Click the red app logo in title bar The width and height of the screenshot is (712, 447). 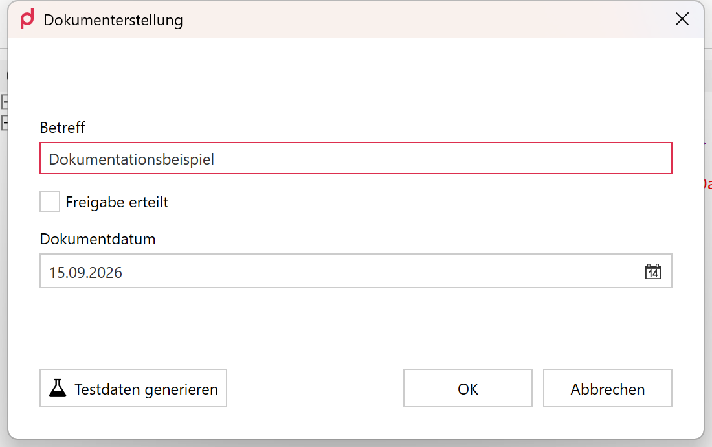(27, 19)
